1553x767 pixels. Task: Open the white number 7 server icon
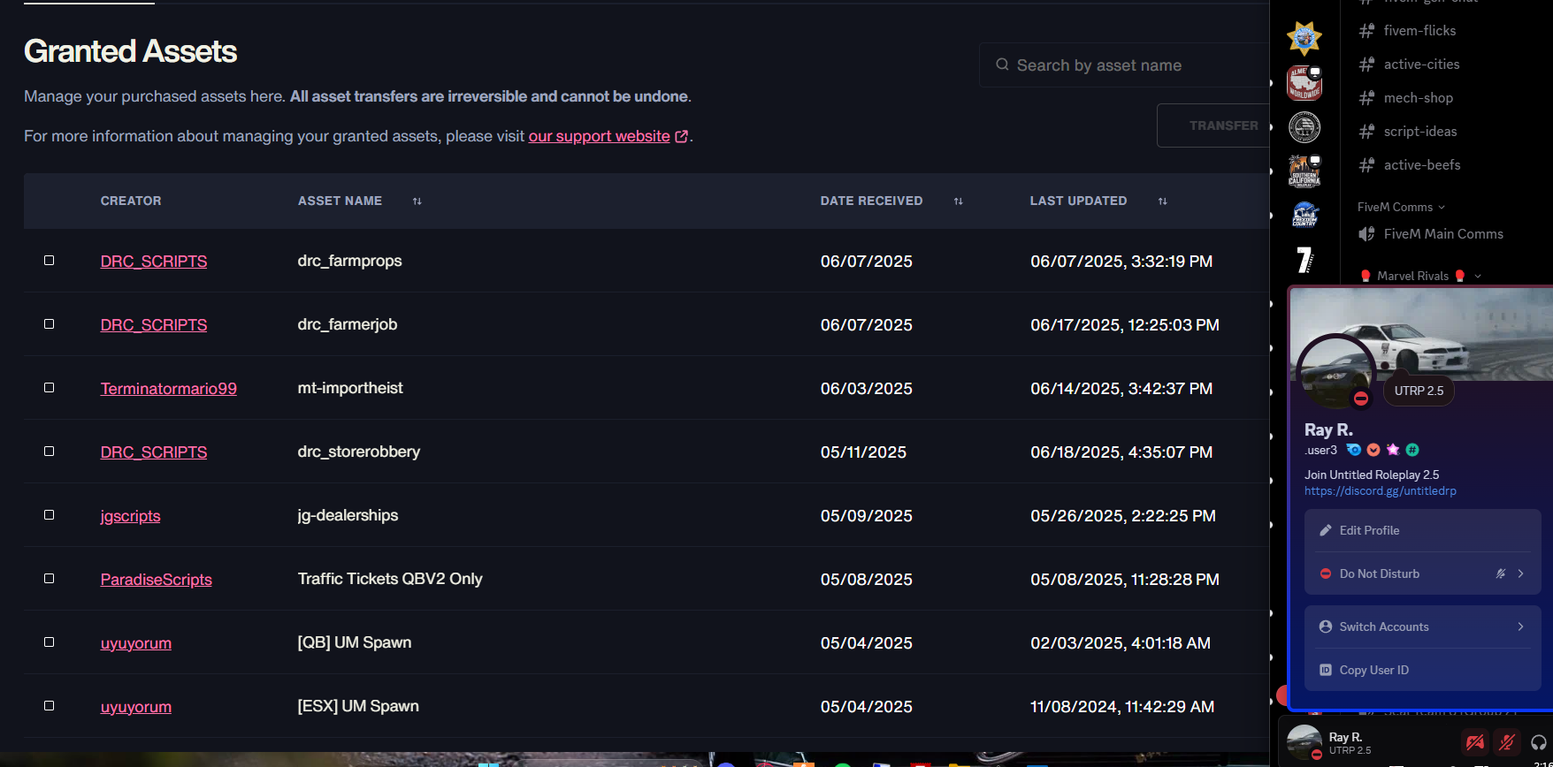pyautogui.click(x=1304, y=260)
